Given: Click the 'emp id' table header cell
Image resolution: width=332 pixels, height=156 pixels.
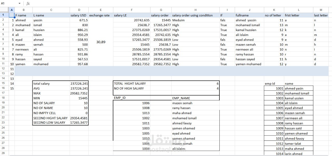Looking at the screenshot, I should (274, 84).
